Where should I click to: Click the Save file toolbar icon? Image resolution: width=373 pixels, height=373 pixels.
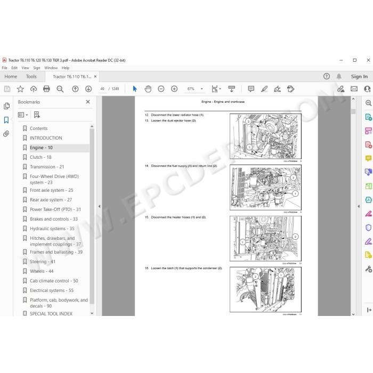(7, 89)
